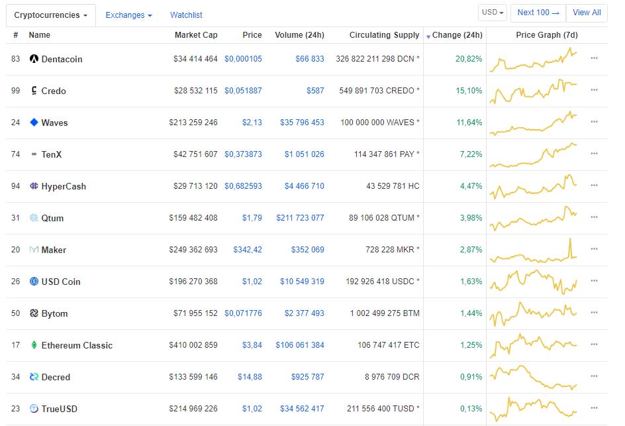
Task: Open the more options menu for HyperCash
Action: (x=594, y=186)
